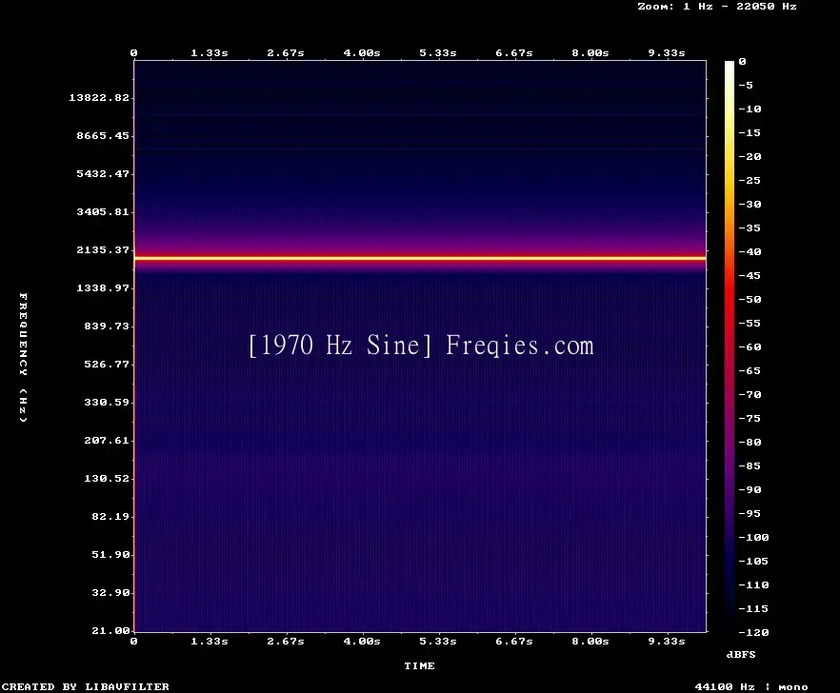Click the -50 dBFS scale label

coord(750,299)
